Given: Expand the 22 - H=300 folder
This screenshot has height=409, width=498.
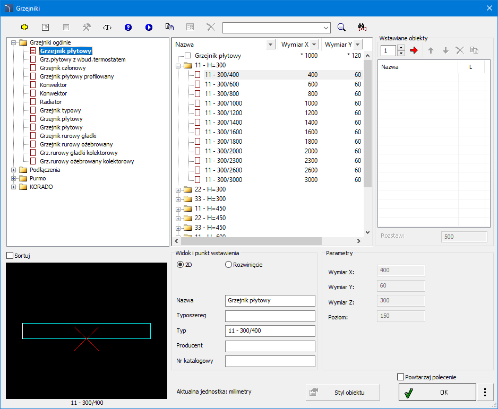Looking at the screenshot, I should (x=178, y=189).
